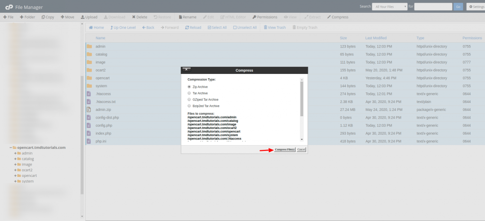The height and width of the screenshot is (221, 485).
Task: Open the All Your Files search dropdown
Action: [x=390, y=7]
